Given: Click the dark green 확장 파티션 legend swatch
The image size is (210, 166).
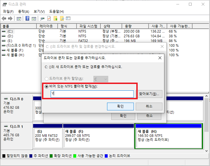Looking at the screenshot, I should point(51,156).
